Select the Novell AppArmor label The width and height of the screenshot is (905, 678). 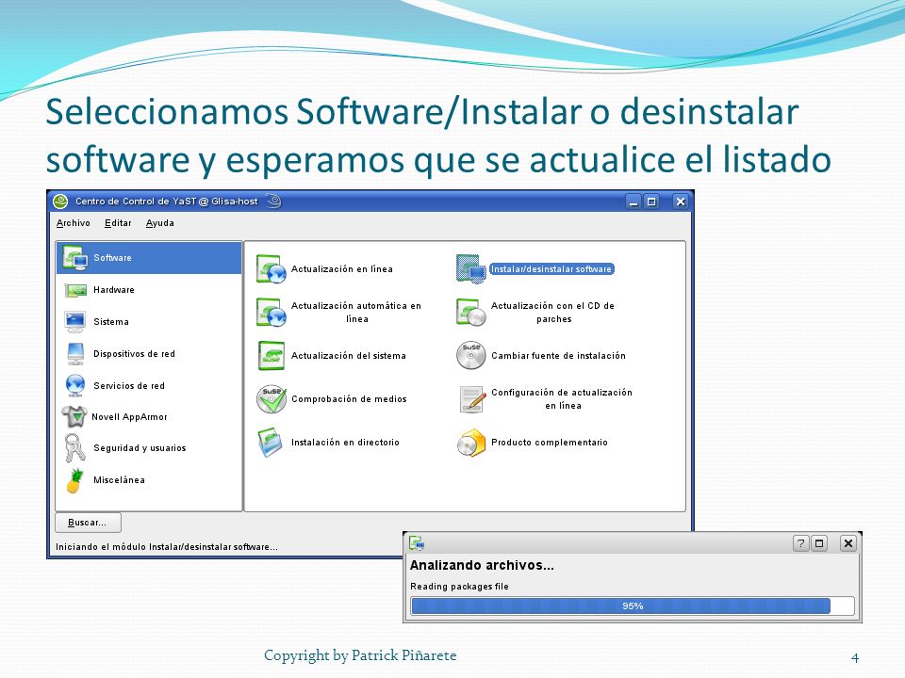pyautogui.click(x=129, y=417)
